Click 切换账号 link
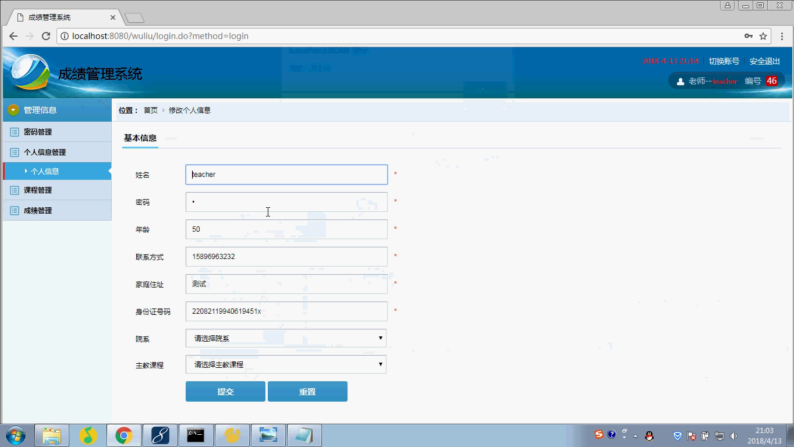 coord(724,61)
